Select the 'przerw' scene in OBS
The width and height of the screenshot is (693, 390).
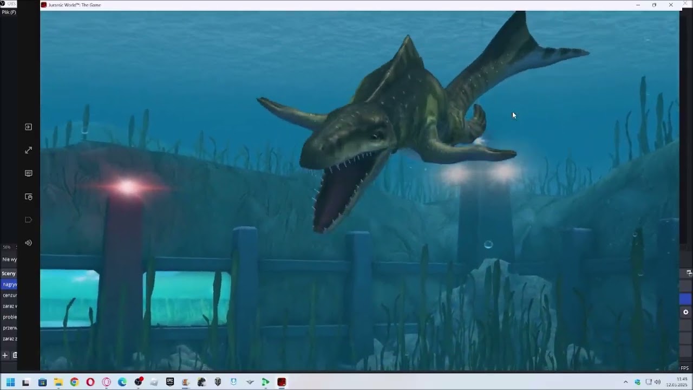pyautogui.click(x=9, y=328)
